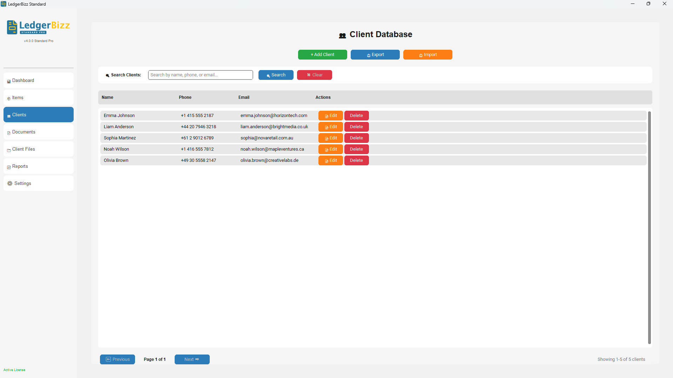Go to the Previous page
The width and height of the screenshot is (673, 378).
pyautogui.click(x=117, y=359)
